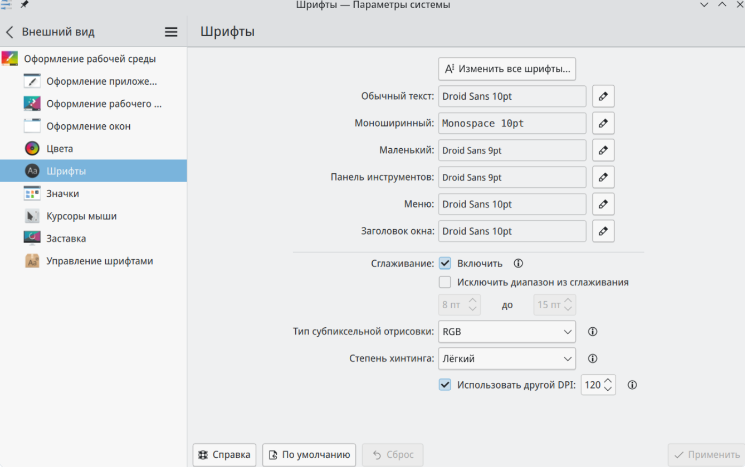This screenshot has height=467, width=745.
Task: Expand the Степень хинтинга Лёгкий dropdown
Action: pos(506,359)
